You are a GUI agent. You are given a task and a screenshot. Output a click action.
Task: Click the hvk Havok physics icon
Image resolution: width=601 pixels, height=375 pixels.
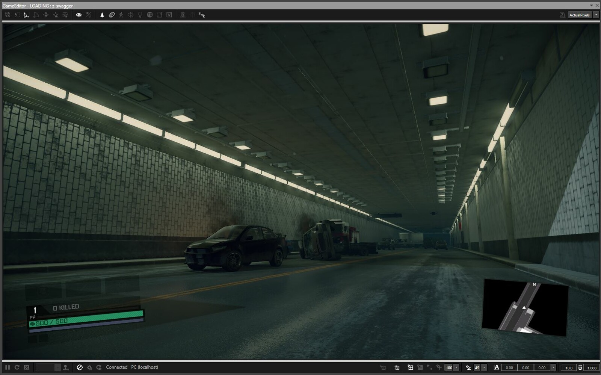pyautogui.click(x=202, y=15)
